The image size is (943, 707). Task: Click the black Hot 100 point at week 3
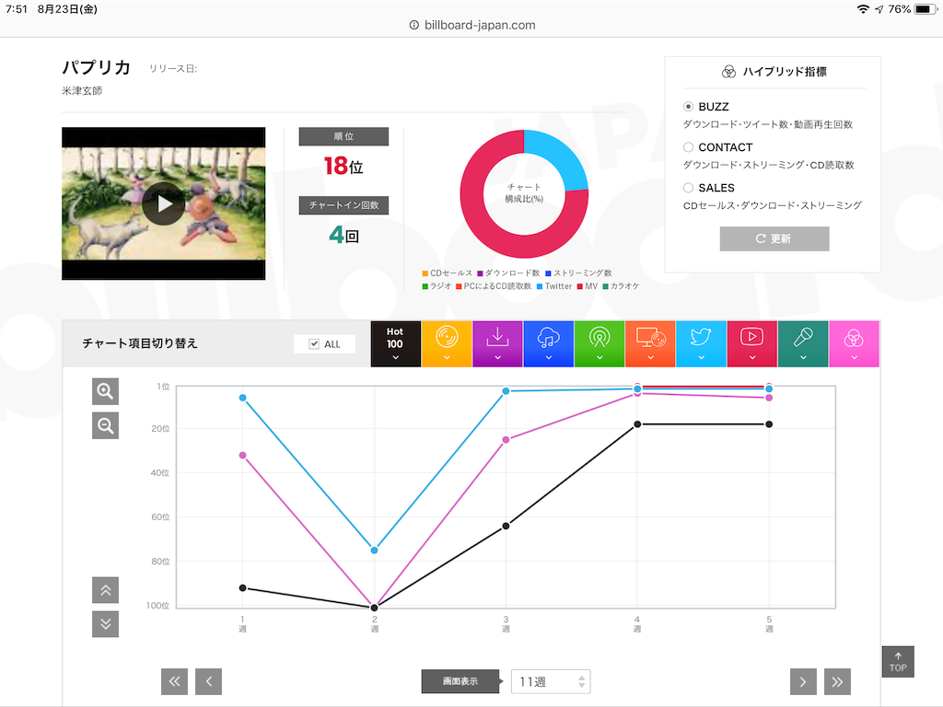click(x=506, y=526)
